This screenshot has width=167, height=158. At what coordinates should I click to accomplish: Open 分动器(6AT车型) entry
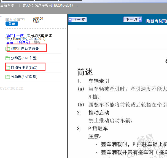click(24, 58)
